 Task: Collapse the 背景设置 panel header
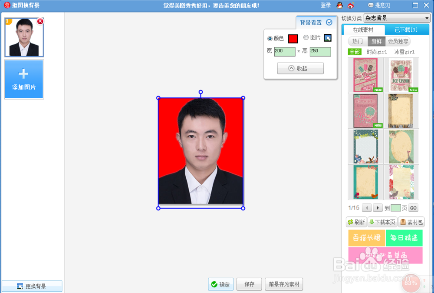[x=316, y=23]
